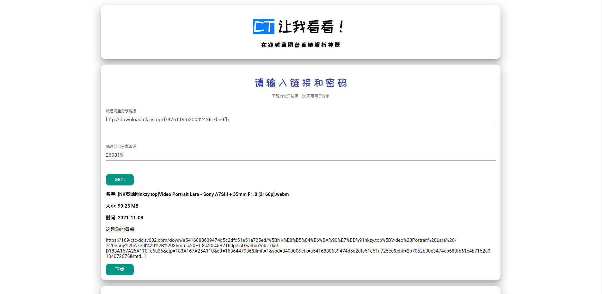Click the note 下载地址只能用一次,不可用于分享
This screenshot has width=602, height=294.
(300, 96)
